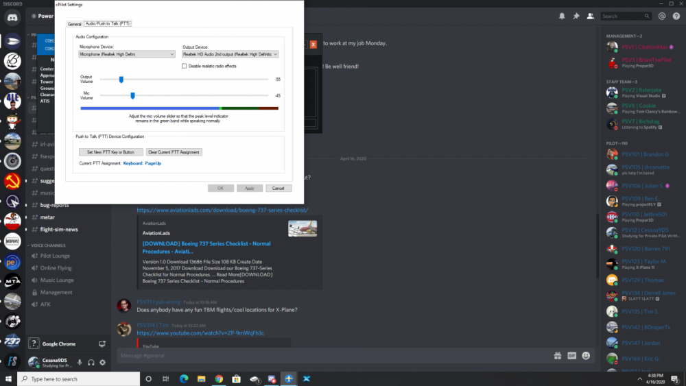686x386 pixels.
Task: Show hidden tray icons chevron
Action: (x=639, y=379)
